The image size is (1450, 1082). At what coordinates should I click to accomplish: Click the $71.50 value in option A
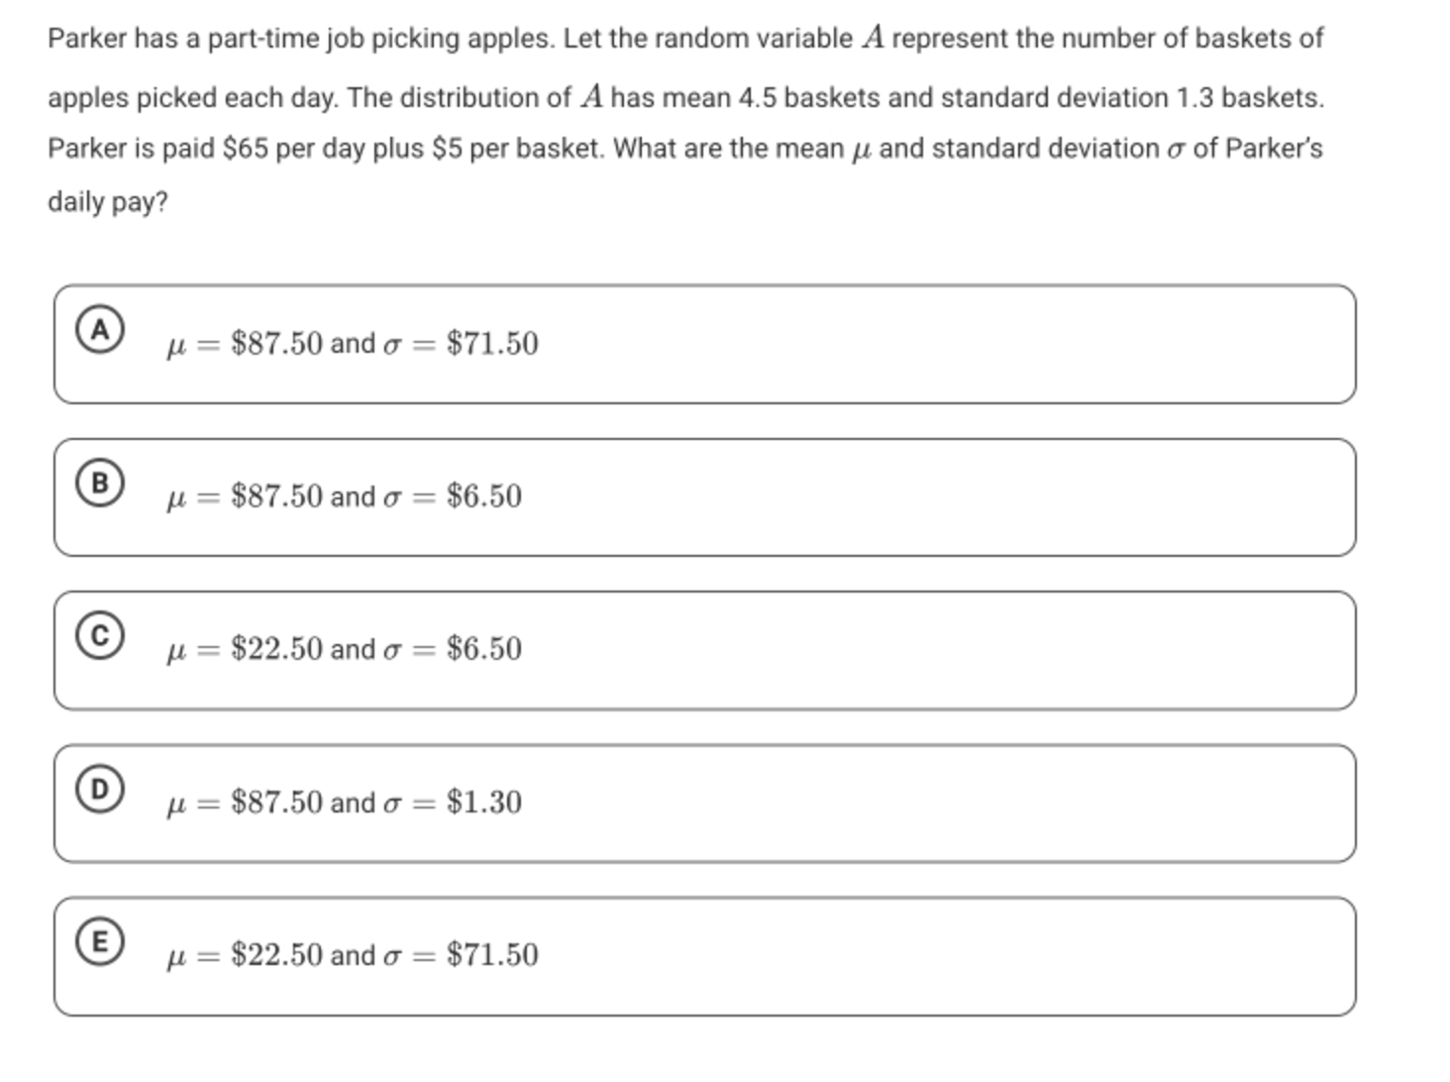pos(492,344)
